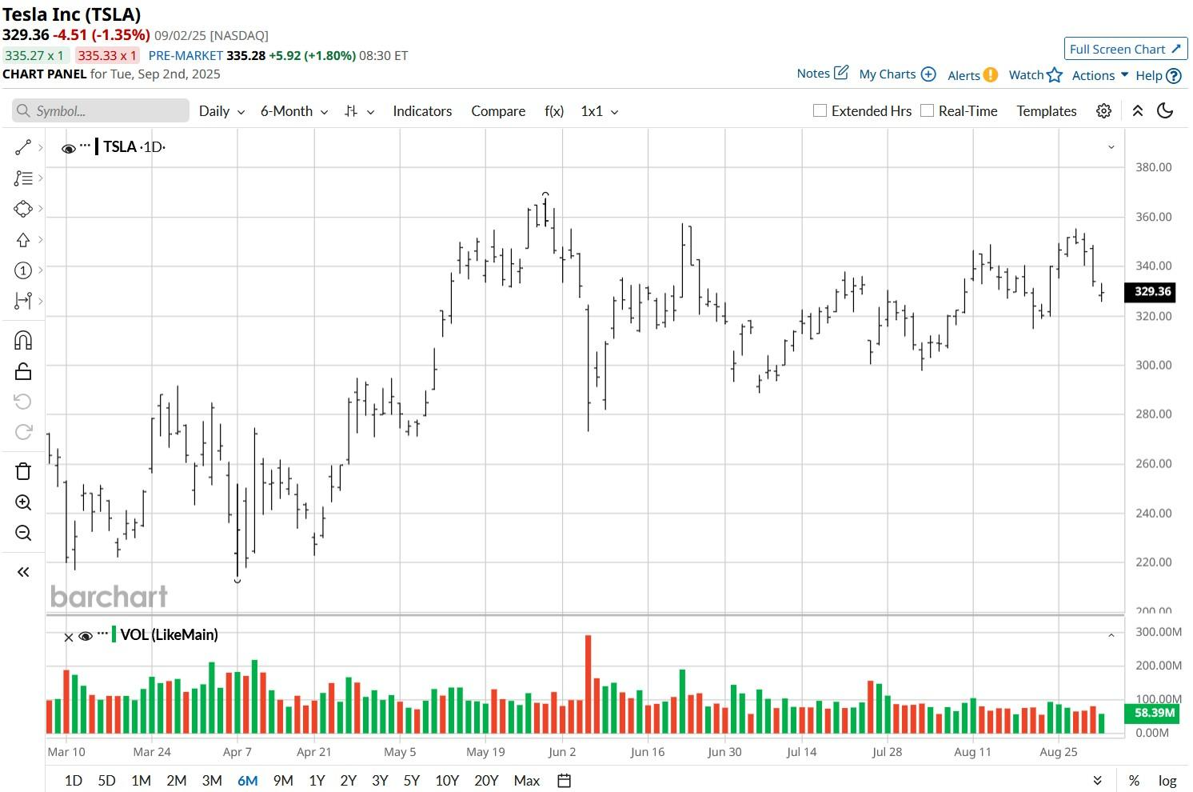
Task: Collapse the top panel with double chevron
Action: click(1137, 111)
